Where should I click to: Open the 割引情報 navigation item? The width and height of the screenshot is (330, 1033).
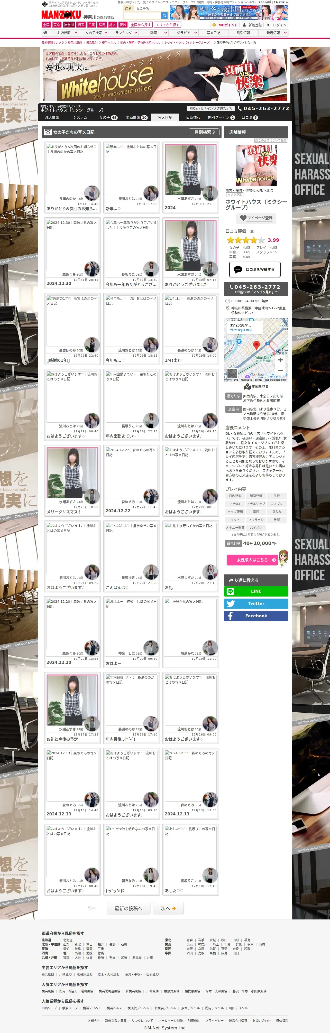[243, 33]
